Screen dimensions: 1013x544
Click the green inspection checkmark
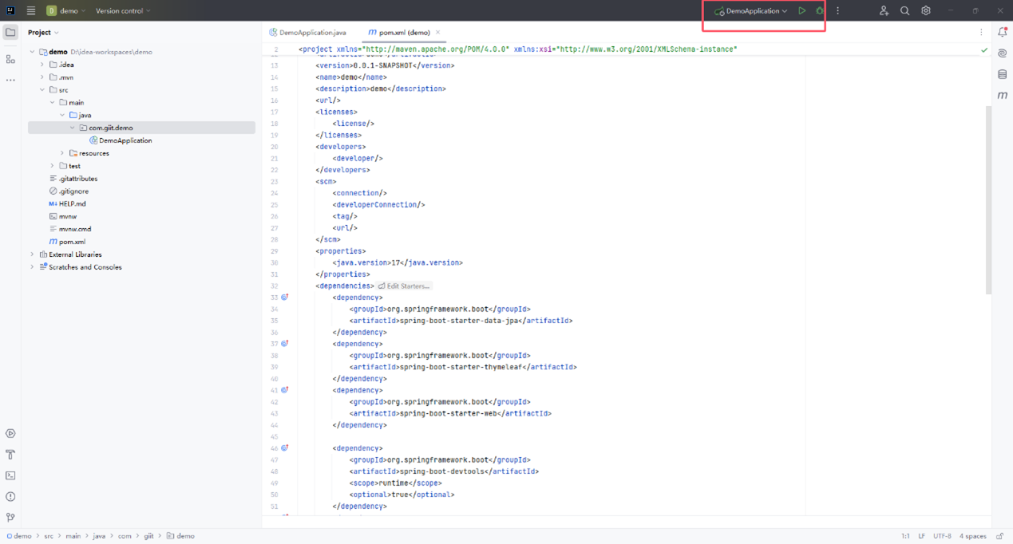click(x=984, y=49)
